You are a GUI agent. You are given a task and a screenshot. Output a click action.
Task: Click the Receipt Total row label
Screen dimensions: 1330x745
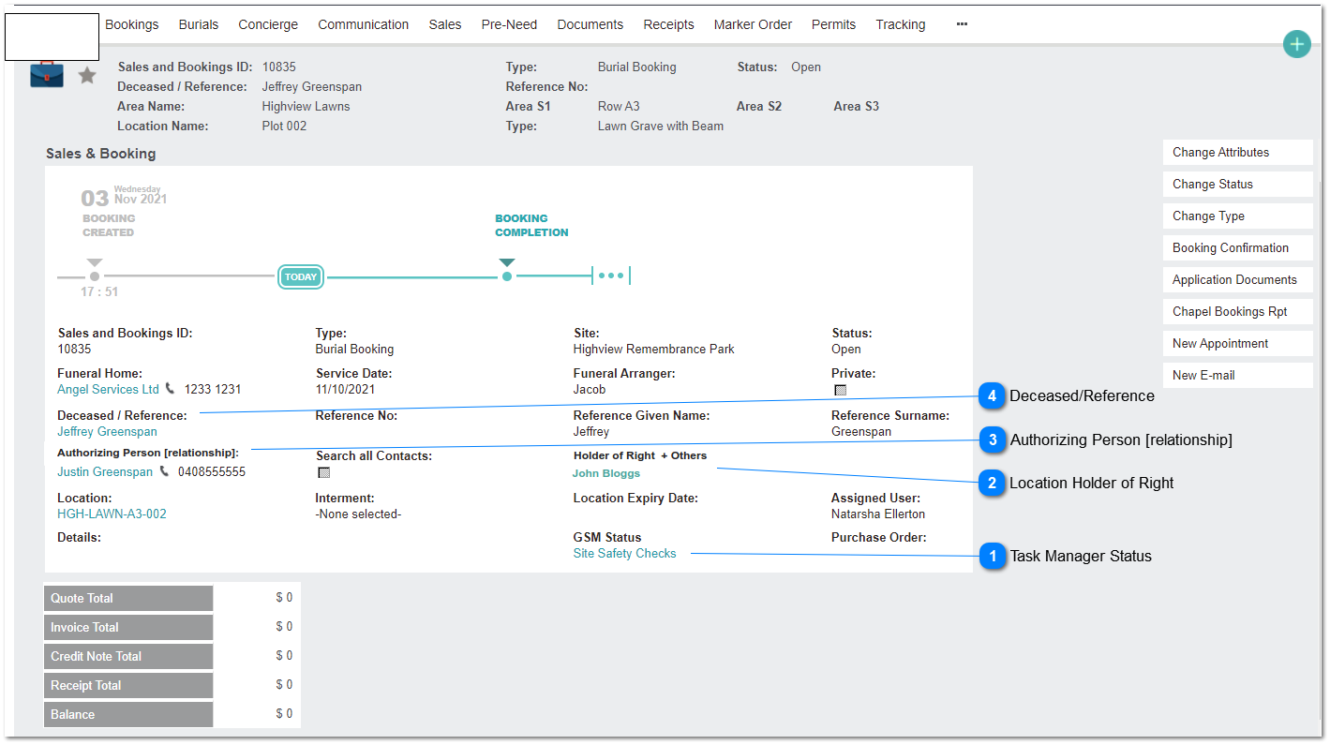pos(128,686)
